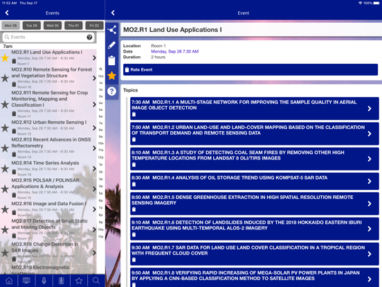382x287 pixels.
Task: Tap clipboard icon under MO2.R1.2 topic
Action: click(134, 139)
